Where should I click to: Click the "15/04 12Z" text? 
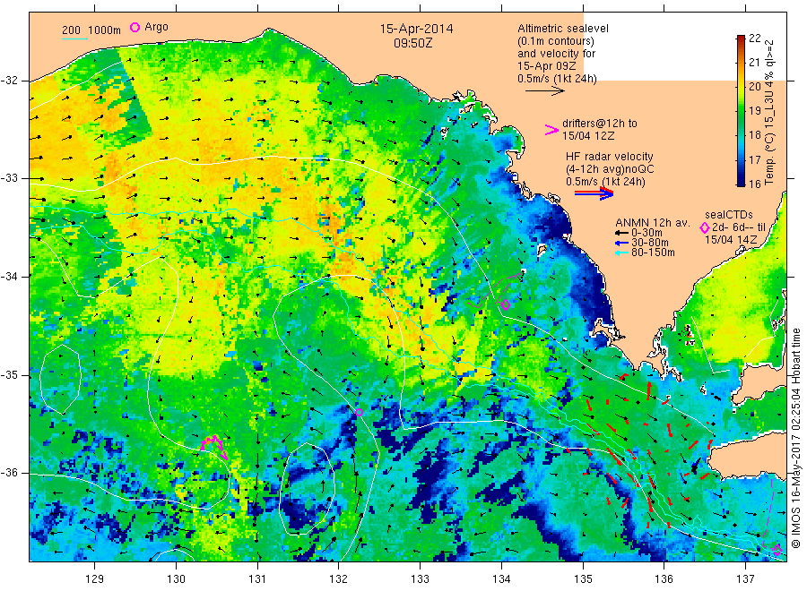tap(588, 136)
